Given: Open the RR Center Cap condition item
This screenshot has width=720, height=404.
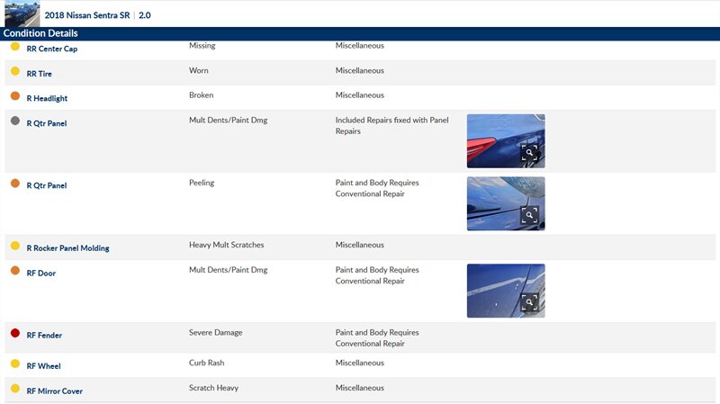Looking at the screenshot, I should click(51, 49).
